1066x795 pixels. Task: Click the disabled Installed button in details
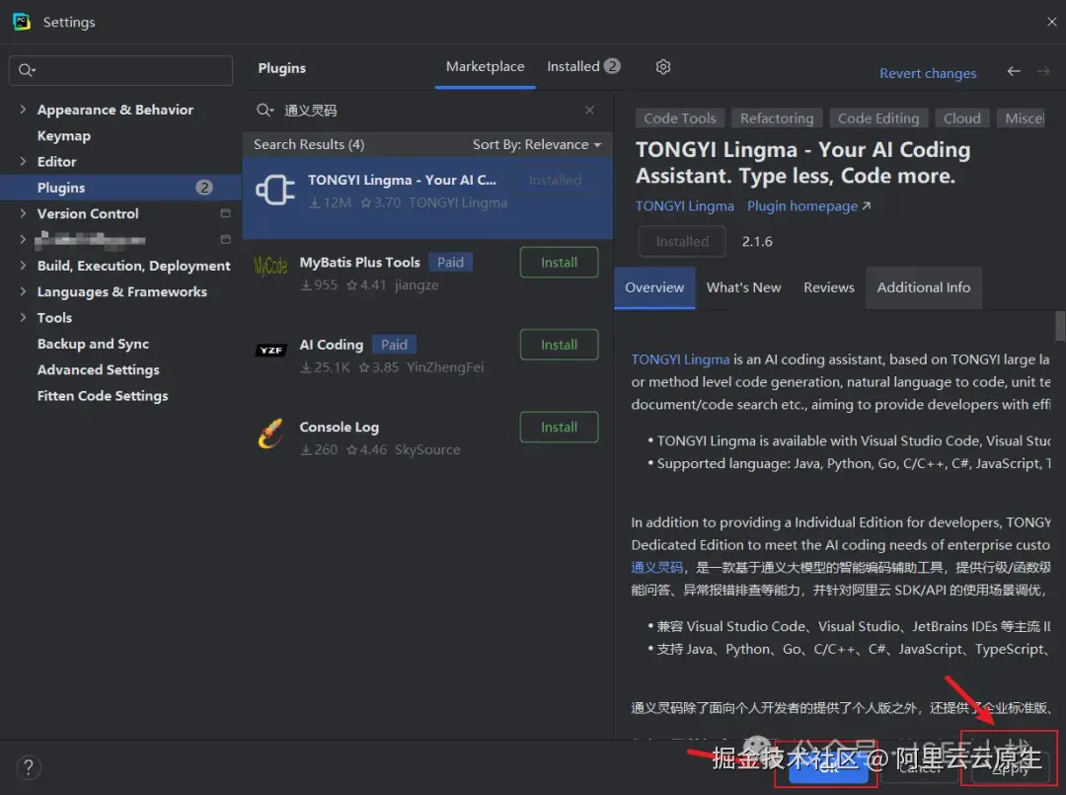click(682, 241)
